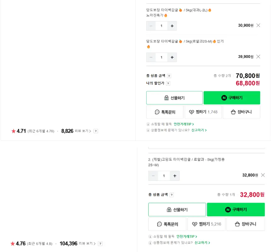This screenshot has width=271, height=252.
Task: Open 8,826 리뷰 보기 link
Action: coord(83,131)
